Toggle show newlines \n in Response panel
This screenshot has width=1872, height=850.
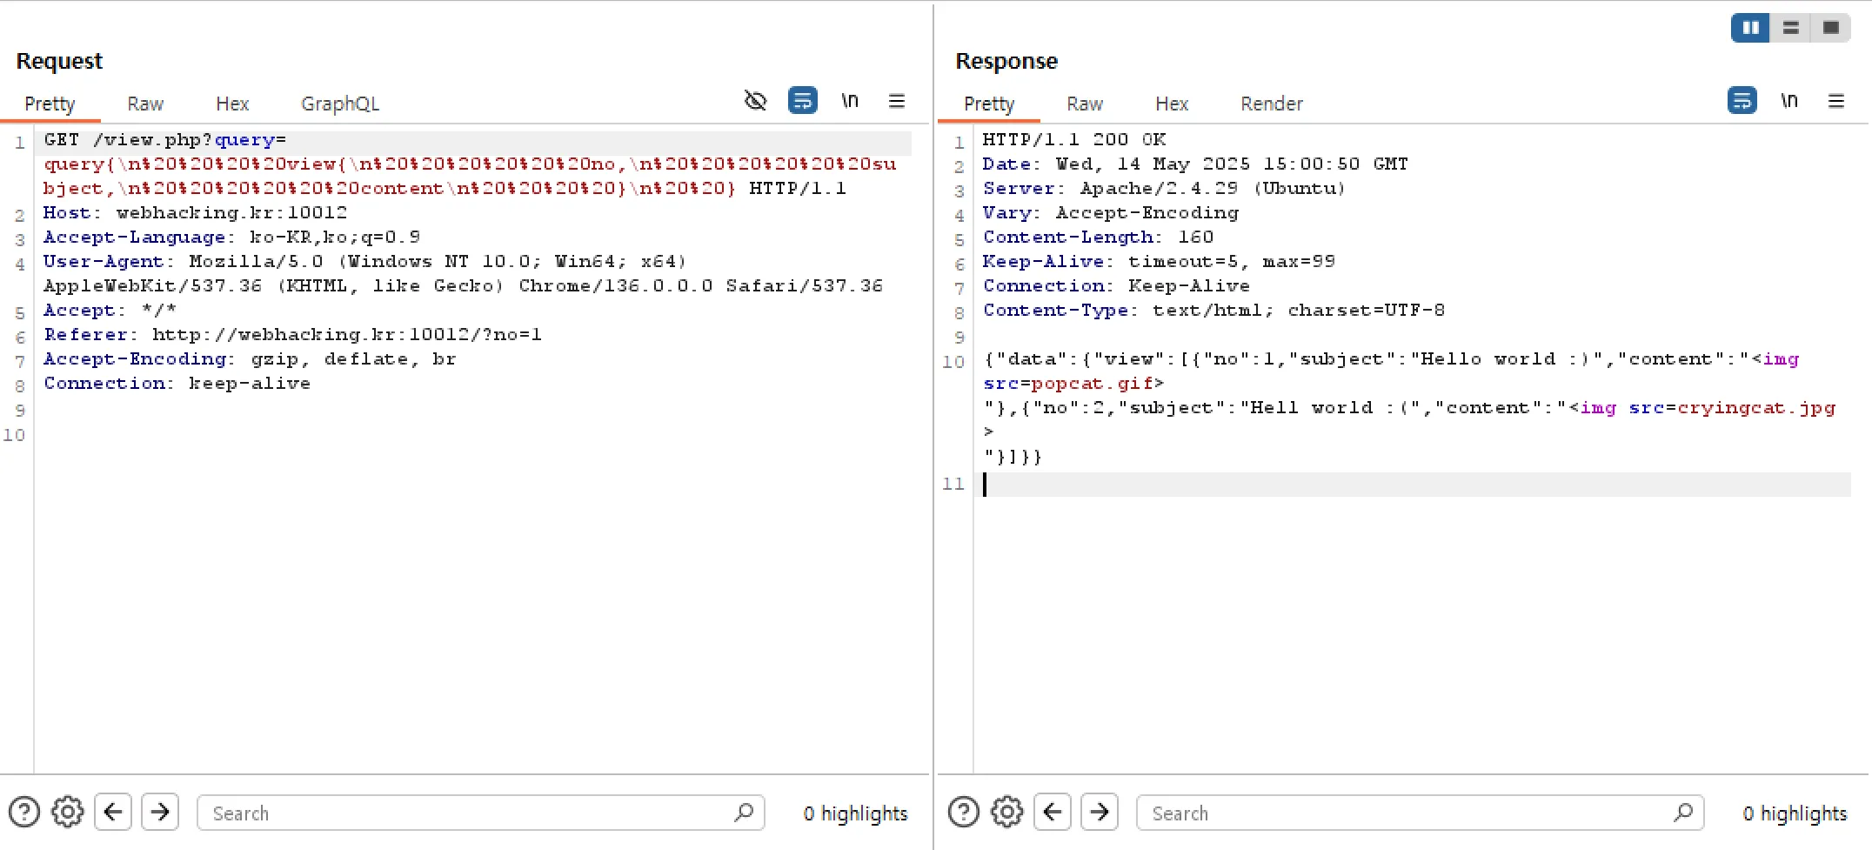click(x=1789, y=101)
